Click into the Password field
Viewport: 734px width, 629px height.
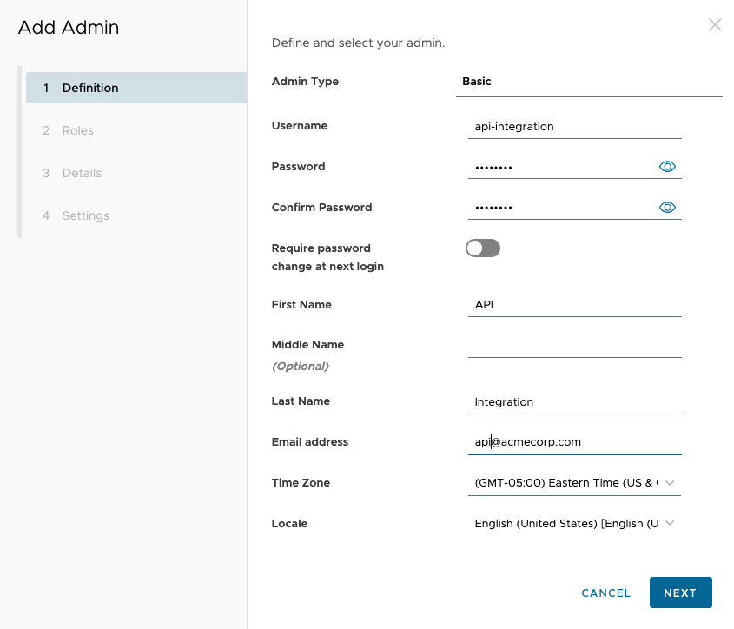(x=560, y=167)
